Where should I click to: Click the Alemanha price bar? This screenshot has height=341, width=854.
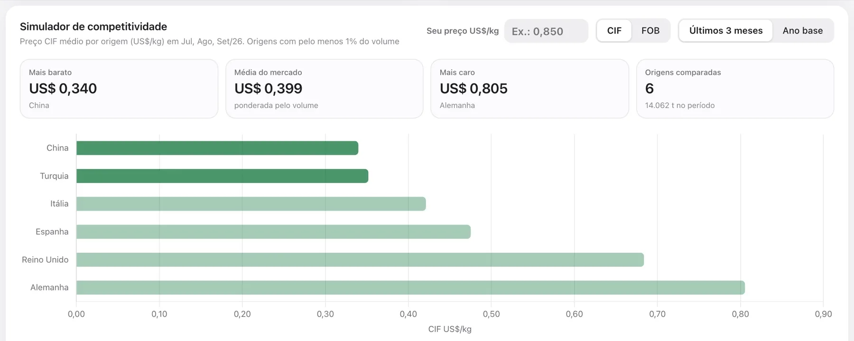click(x=410, y=287)
